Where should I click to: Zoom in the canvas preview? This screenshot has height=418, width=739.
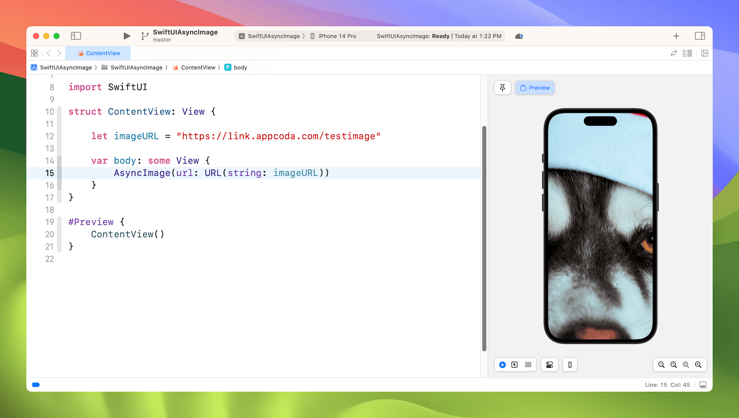point(698,365)
